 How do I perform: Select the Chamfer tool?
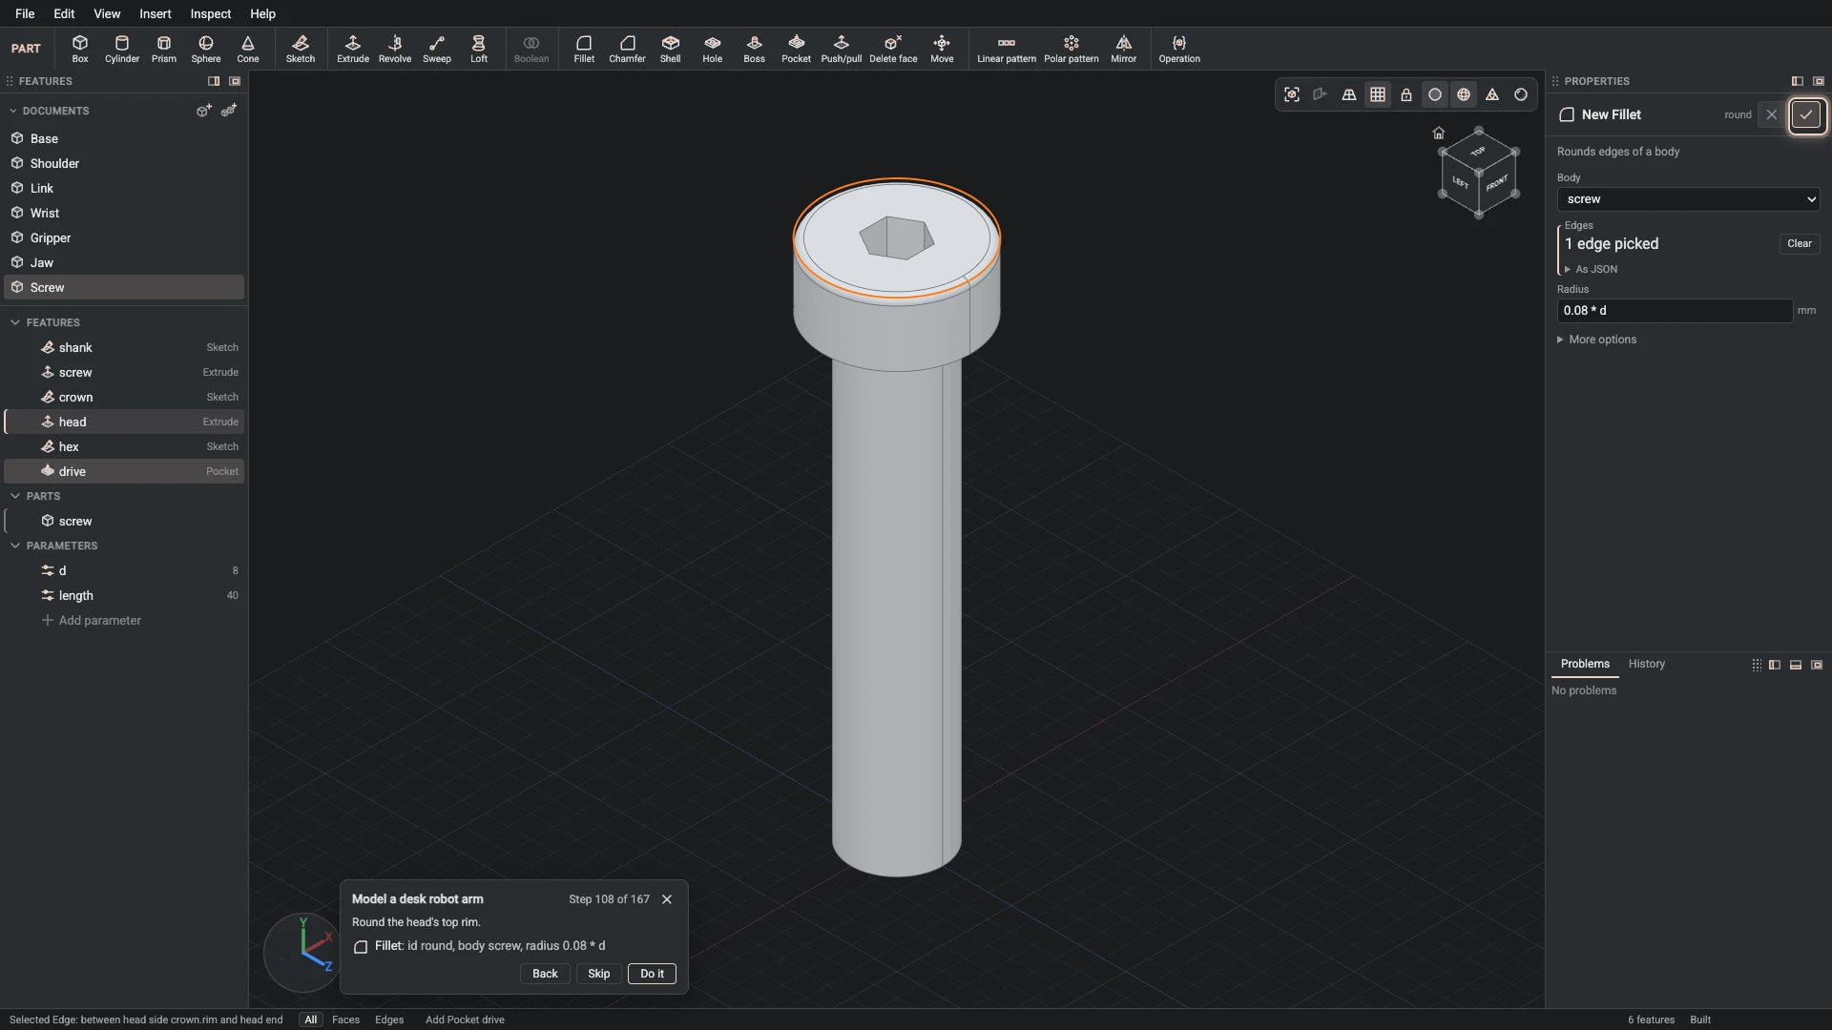[627, 49]
